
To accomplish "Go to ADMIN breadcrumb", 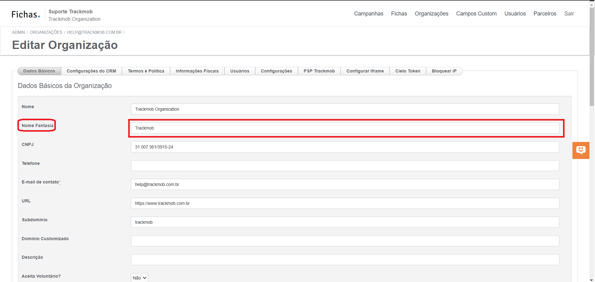I will pyautogui.click(x=18, y=32).
